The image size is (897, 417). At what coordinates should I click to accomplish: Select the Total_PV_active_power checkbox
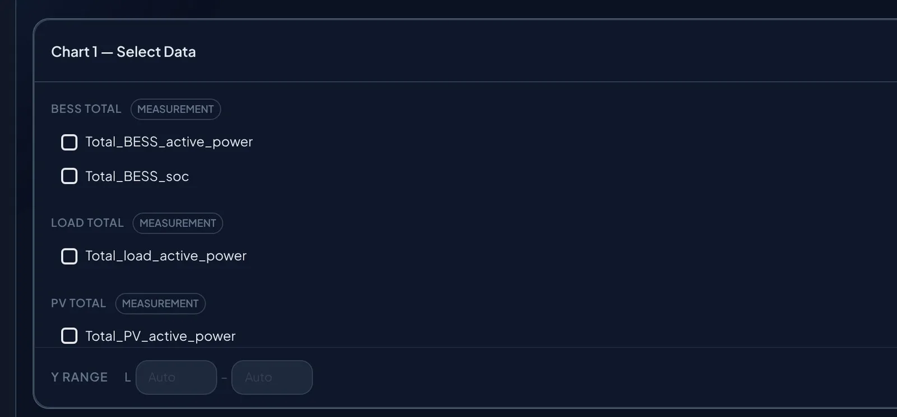point(69,336)
